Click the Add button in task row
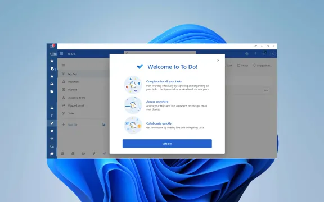The height and width of the screenshot is (202, 324). pyautogui.click(x=266, y=90)
